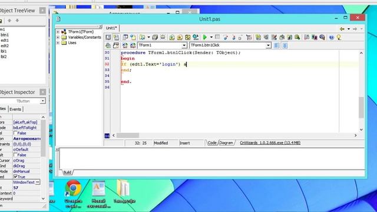Click the editor horizontal scrollbar thumb
The image size is (377, 212).
128,135
